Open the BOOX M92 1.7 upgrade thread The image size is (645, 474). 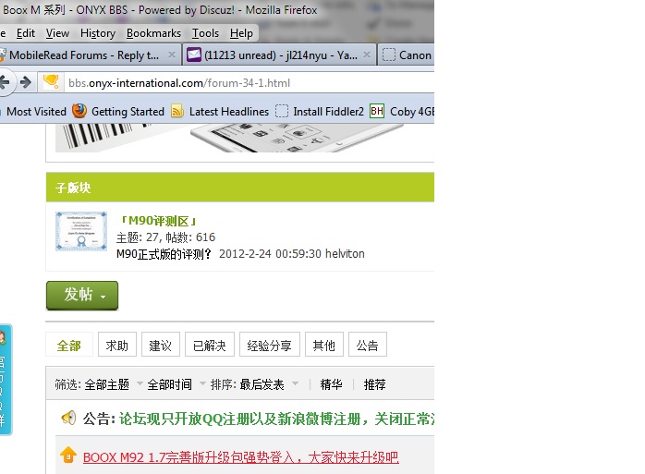click(240, 457)
